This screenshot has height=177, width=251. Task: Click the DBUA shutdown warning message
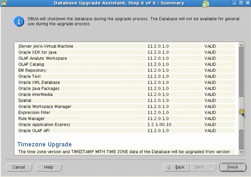pos(134,21)
